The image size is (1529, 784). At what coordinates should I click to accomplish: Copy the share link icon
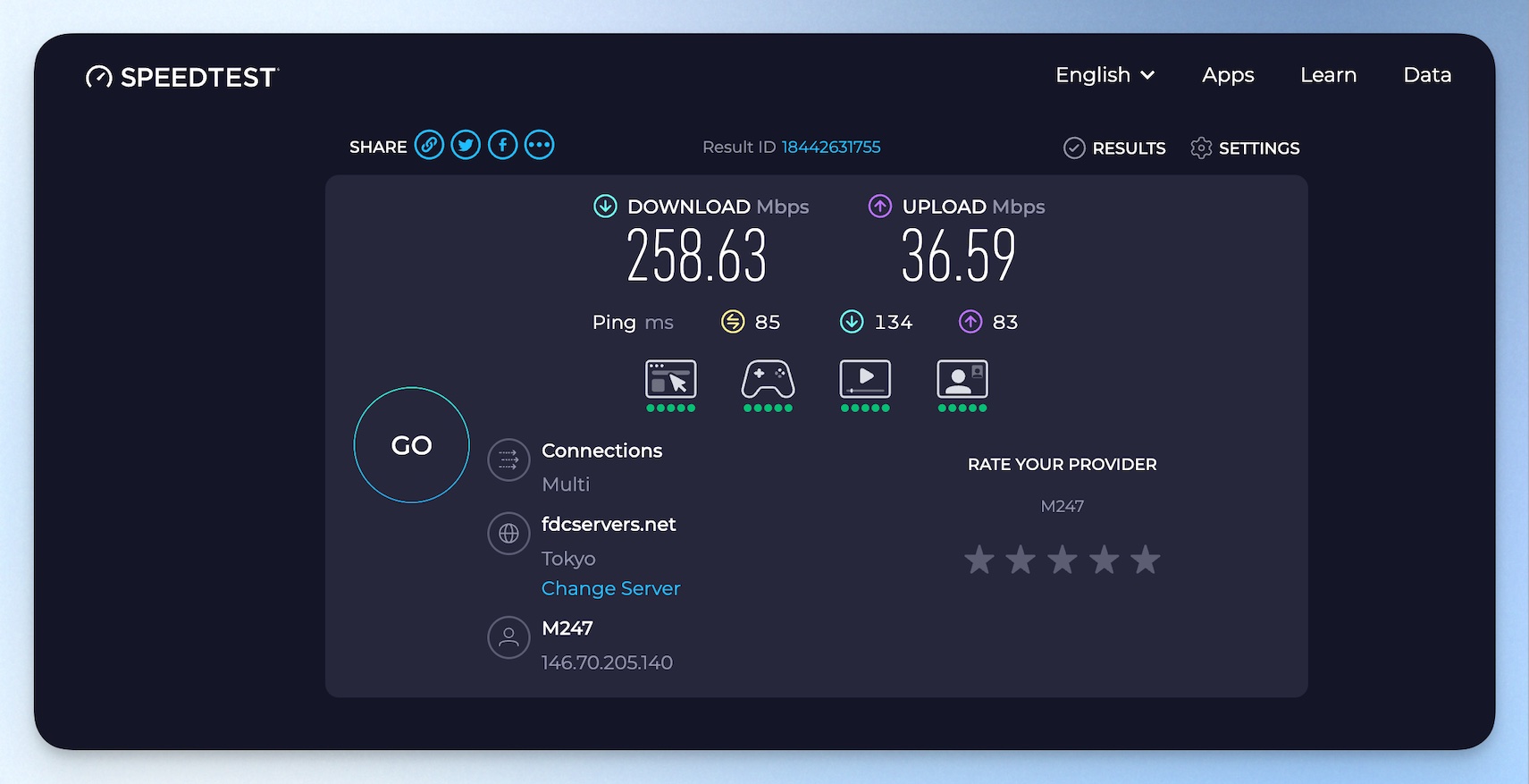pyautogui.click(x=429, y=145)
